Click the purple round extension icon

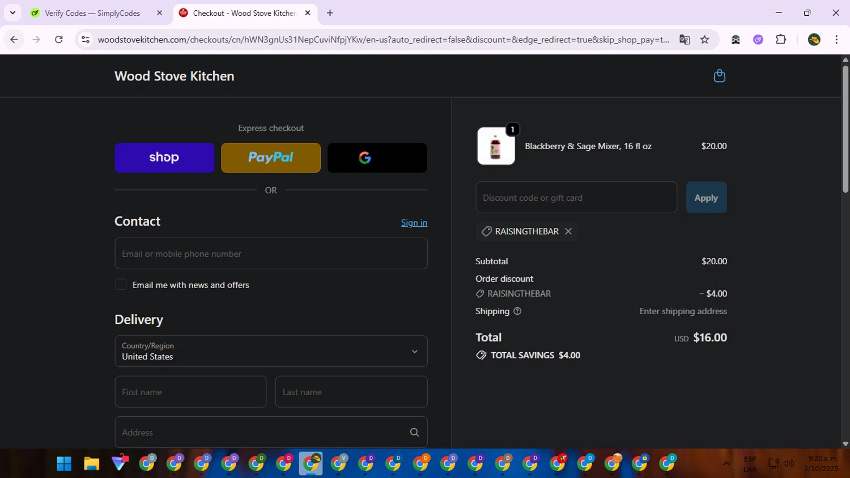pos(758,40)
